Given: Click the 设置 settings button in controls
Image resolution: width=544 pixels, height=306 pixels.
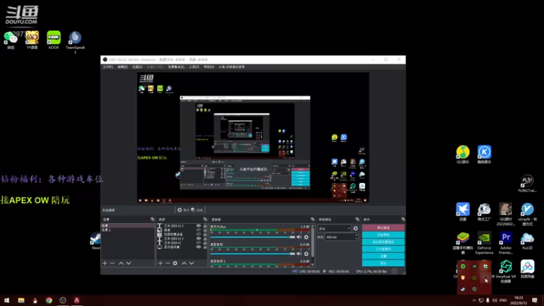Looking at the screenshot, I should coord(384,256).
